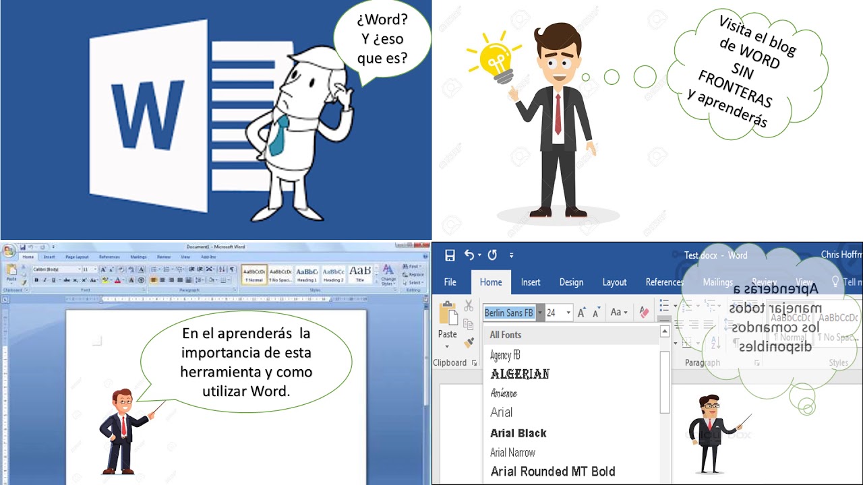
Task: Click the Paste clipboard icon in Word 2016
Action: (448, 313)
